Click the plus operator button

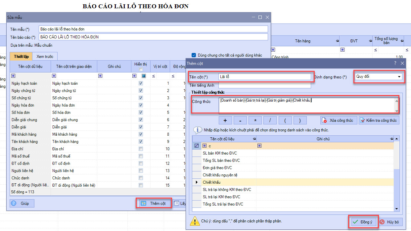[x=225, y=120]
